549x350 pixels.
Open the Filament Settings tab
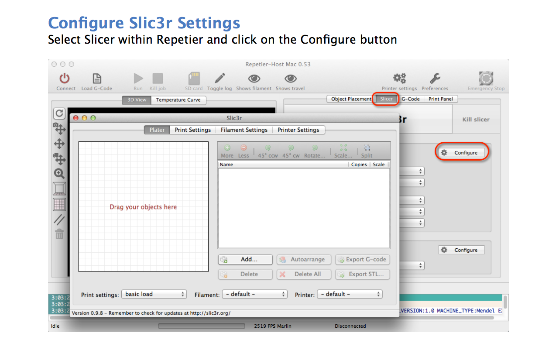click(244, 130)
